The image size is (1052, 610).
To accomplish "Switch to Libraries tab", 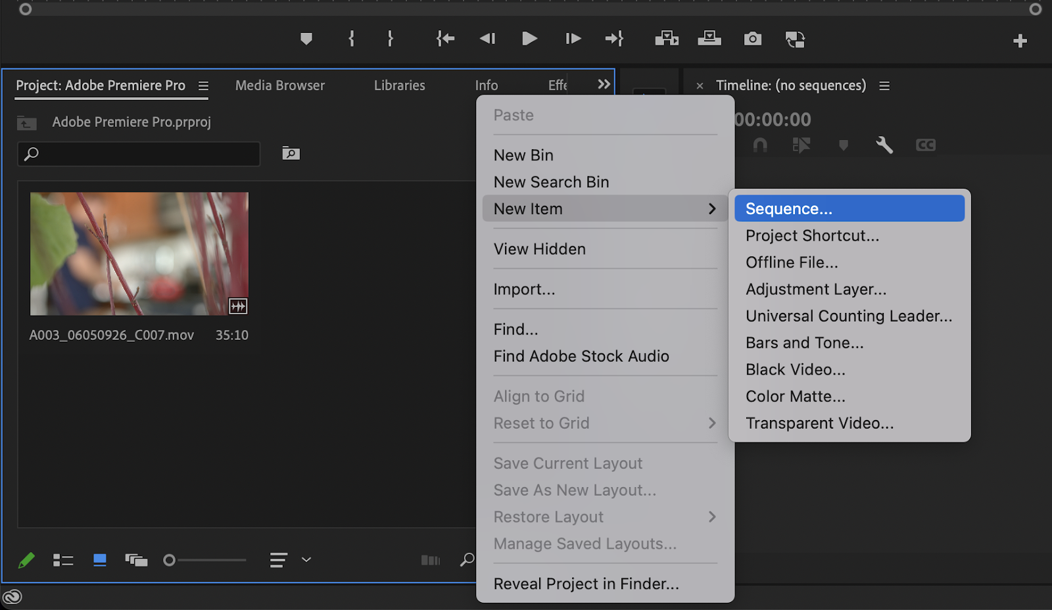I will tap(400, 85).
